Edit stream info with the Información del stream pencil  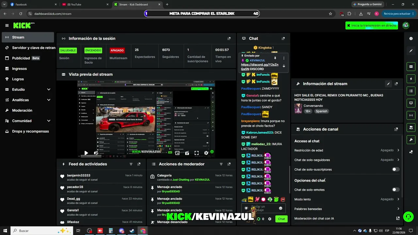(x=388, y=84)
